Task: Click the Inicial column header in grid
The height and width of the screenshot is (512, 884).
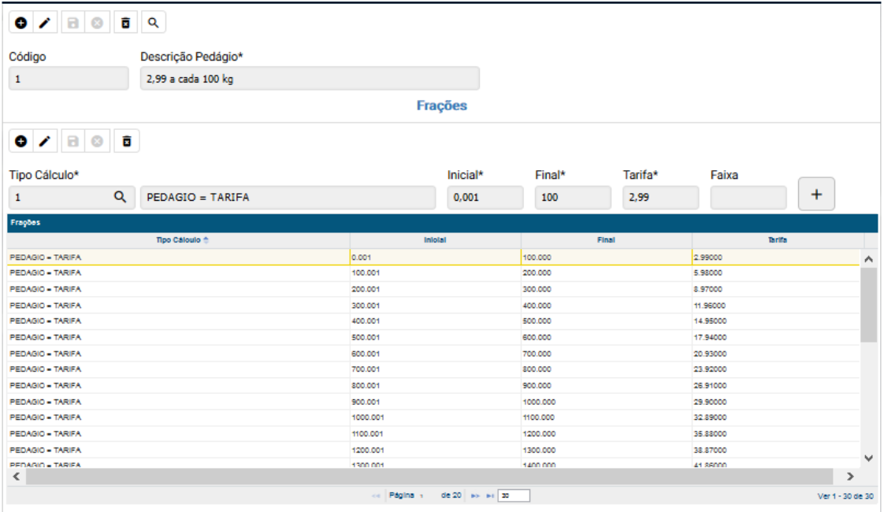Action: point(436,239)
